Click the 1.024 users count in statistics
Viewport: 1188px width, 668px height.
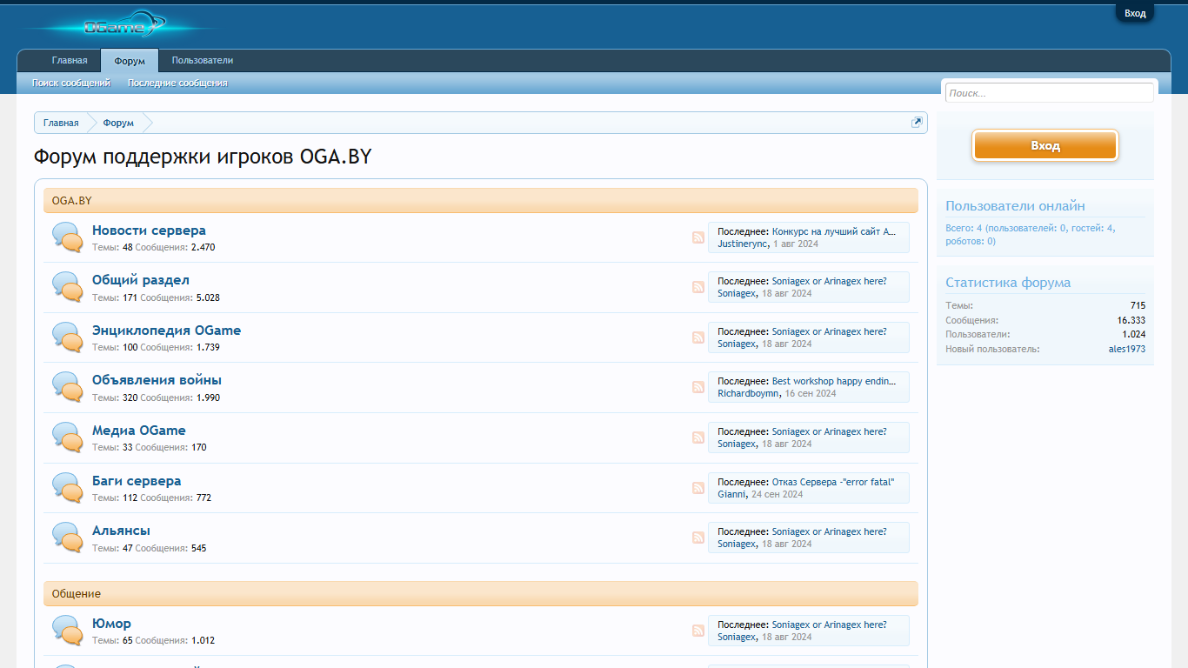pos(1134,335)
